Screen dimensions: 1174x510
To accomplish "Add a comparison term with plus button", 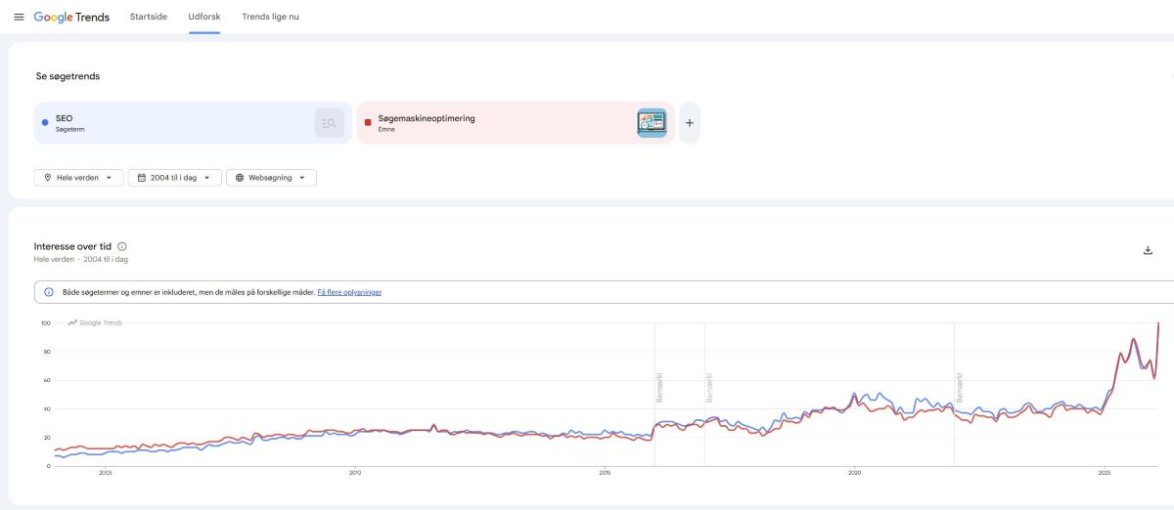I will point(690,123).
